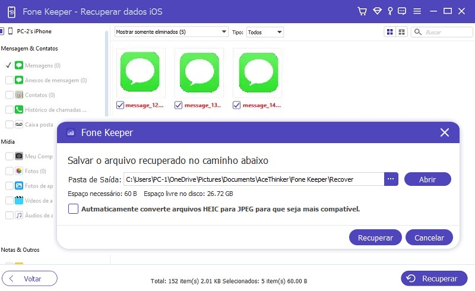Click the Fotos flower icon

(x=19, y=171)
